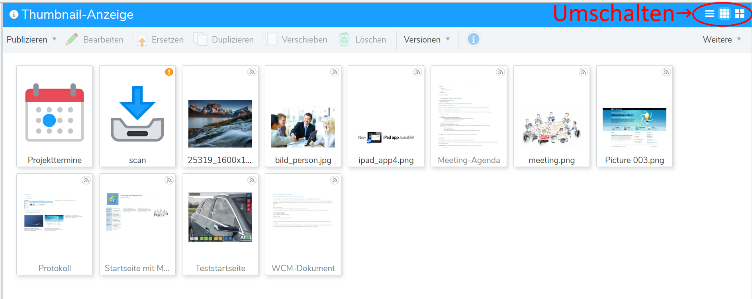The width and height of the screenshot is (752, 299).
Task: Open the blue info button in toolbar
Action: pyautogui.click(x=473, y=39)
